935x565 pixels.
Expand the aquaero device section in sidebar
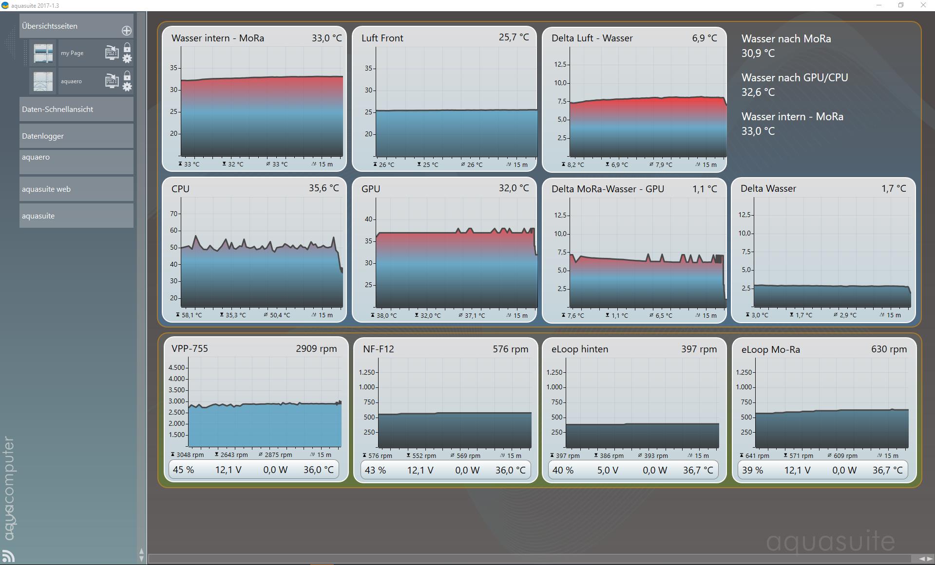[x=76, y=162]
